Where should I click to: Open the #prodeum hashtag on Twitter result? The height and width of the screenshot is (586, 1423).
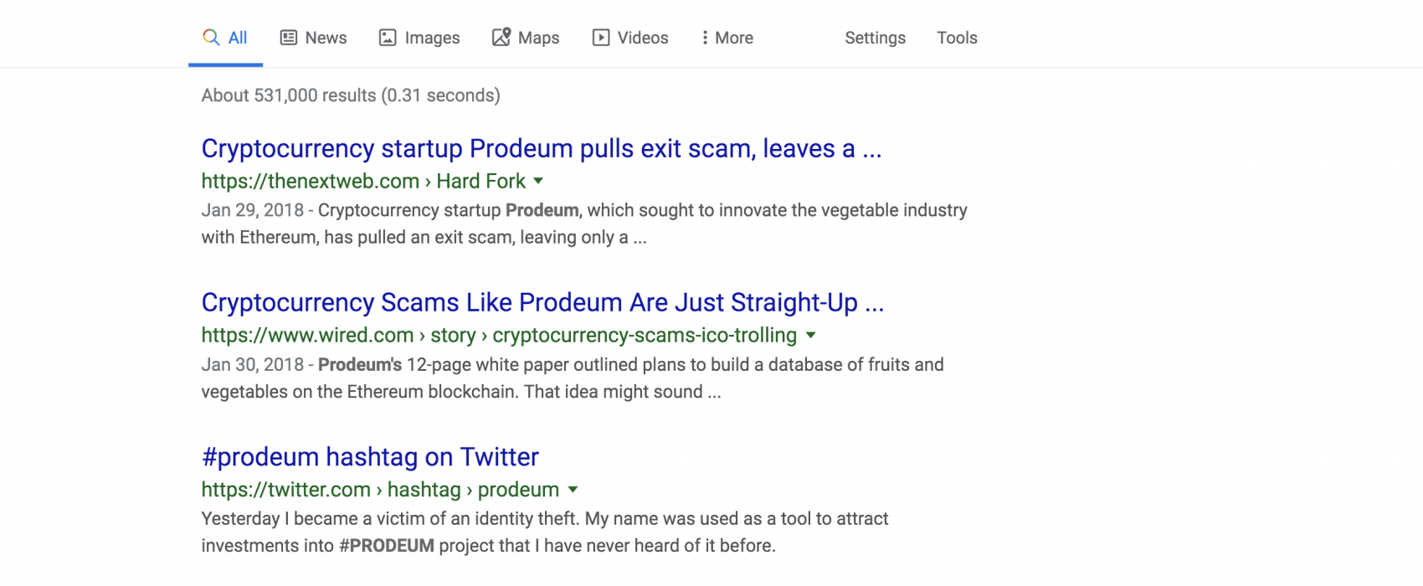370,457
